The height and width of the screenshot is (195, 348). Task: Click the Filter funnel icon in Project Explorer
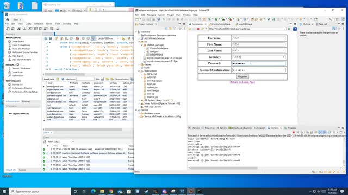pos(175,29)
